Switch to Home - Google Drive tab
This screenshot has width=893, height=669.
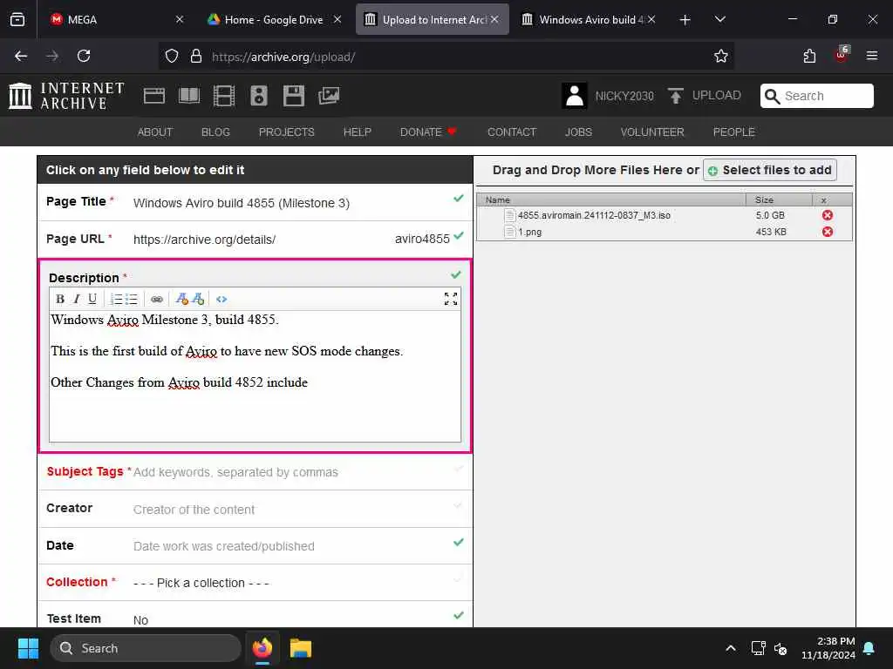pyautogui.click(x=275, y=19)
